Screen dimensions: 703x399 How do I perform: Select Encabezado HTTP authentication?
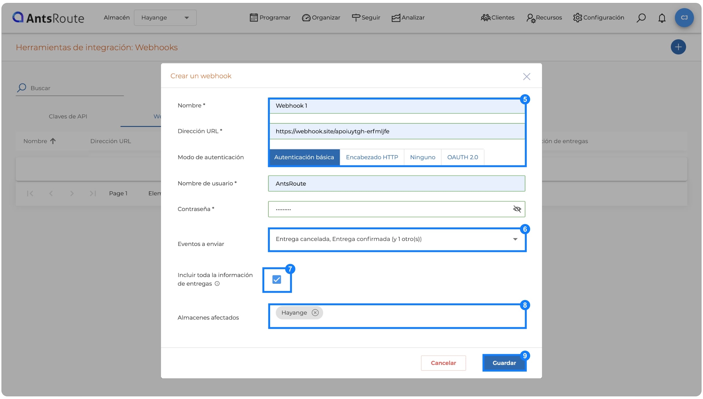372,157
